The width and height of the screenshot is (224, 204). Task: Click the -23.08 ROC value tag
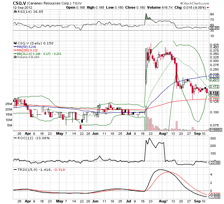pyautogui.click(x=213, y=162)
